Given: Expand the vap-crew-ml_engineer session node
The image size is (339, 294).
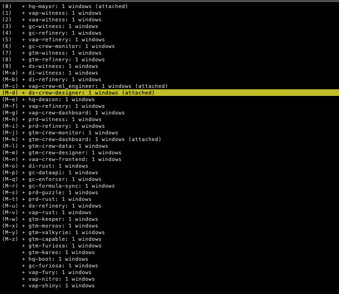Looking at the screenshot, I should pyautogui.click(x=23, y=86).
